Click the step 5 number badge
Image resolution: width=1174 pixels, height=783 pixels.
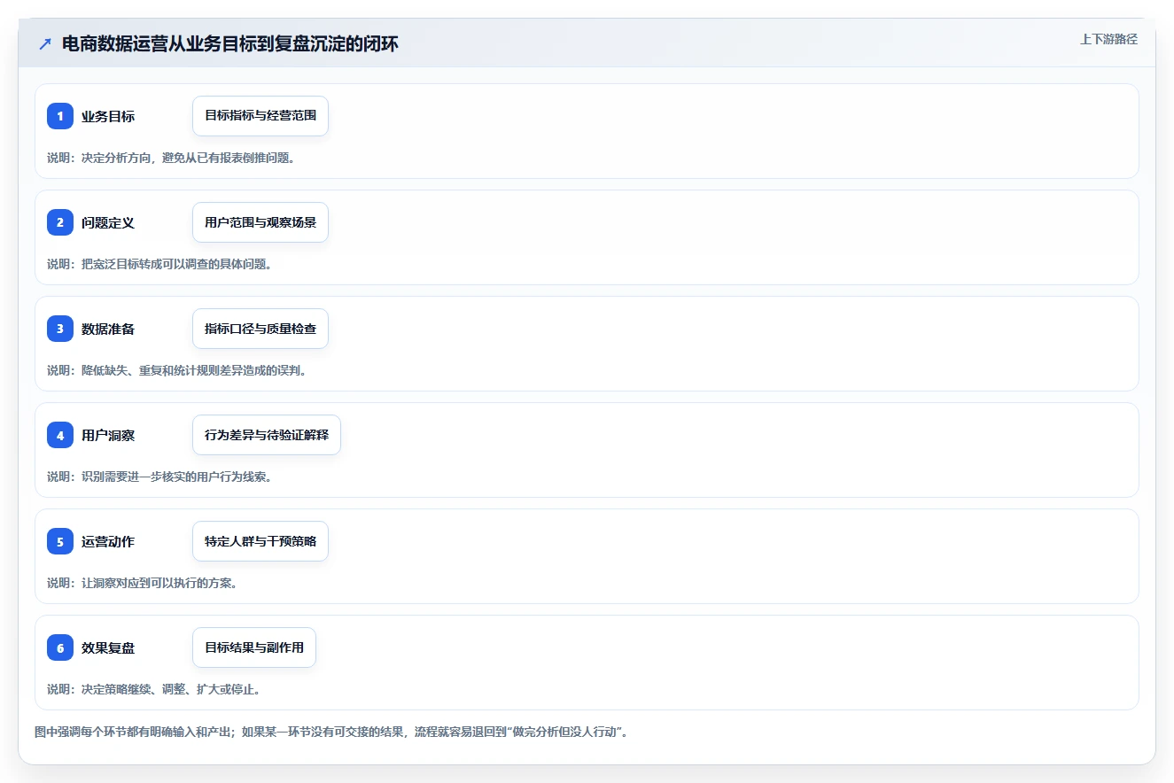(x=60, y=541)
